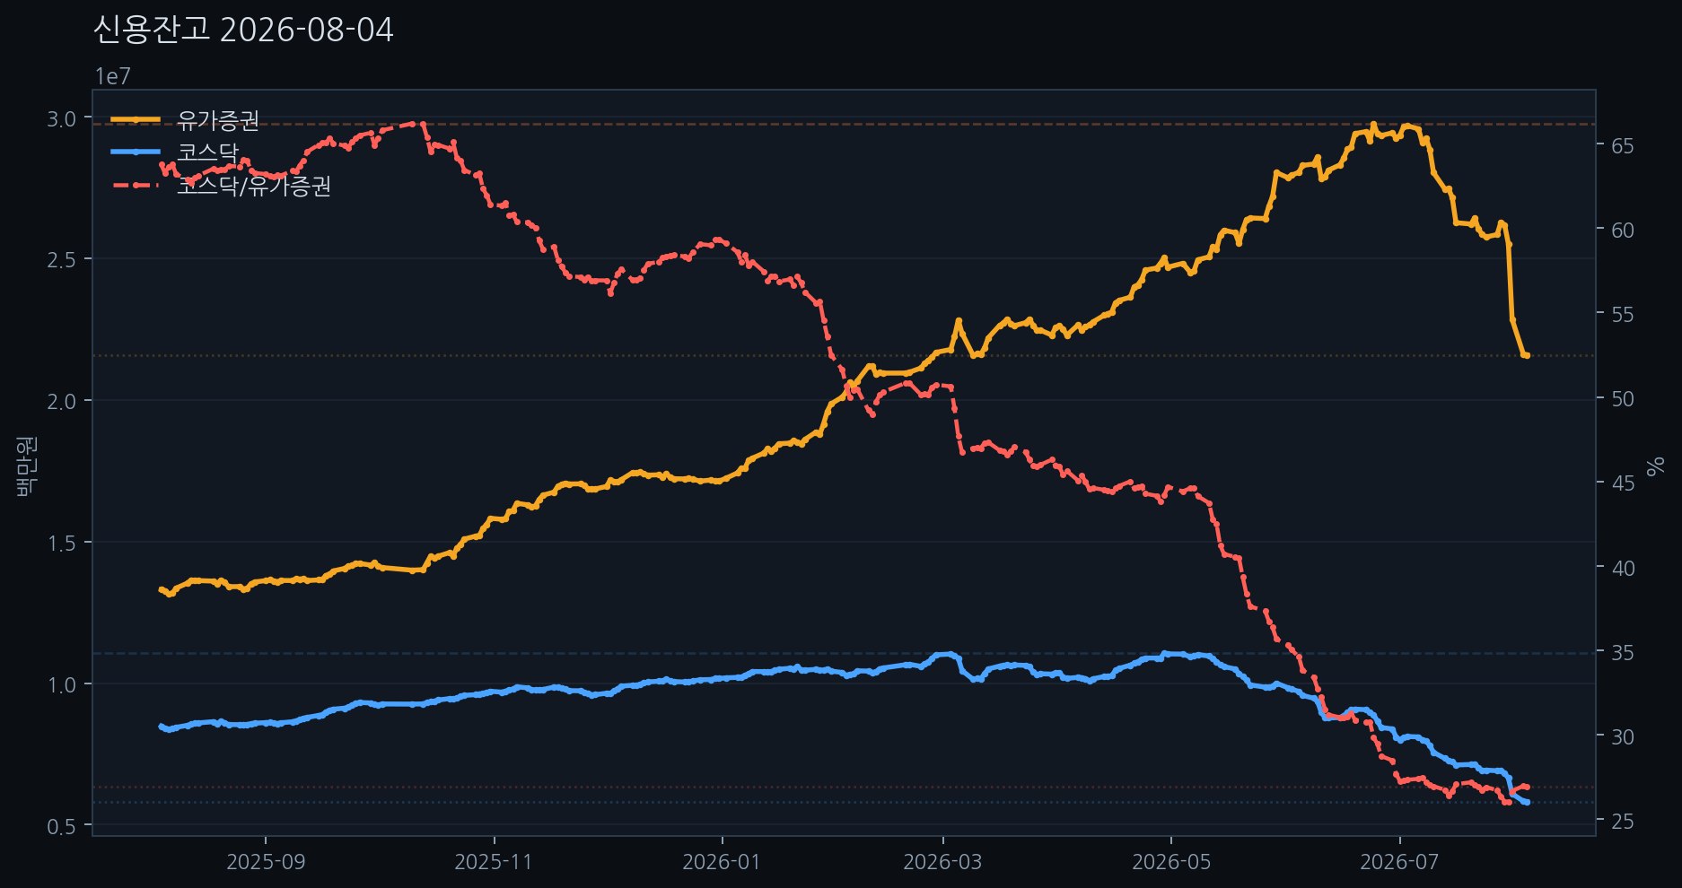Screen dimensions: 1682x888
Task: Click the 코스닥/유가증권 legend label
Action: 254,187
